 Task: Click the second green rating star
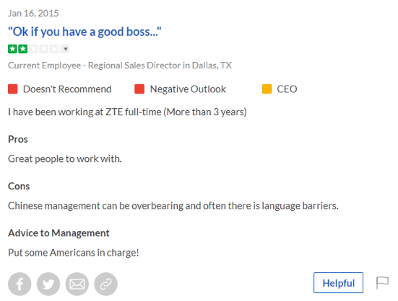point(23,49)
